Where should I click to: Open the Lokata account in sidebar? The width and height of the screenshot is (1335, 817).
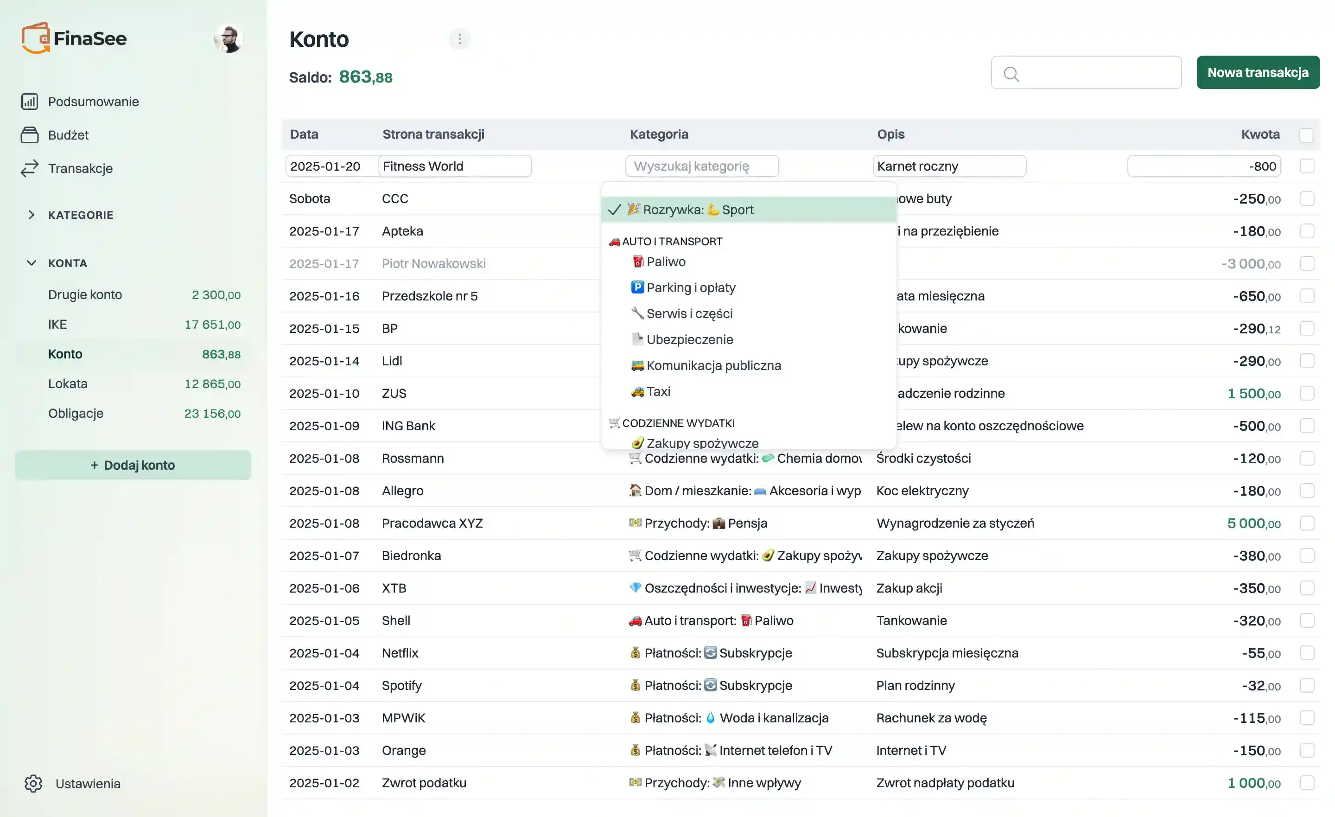(68, 384)
